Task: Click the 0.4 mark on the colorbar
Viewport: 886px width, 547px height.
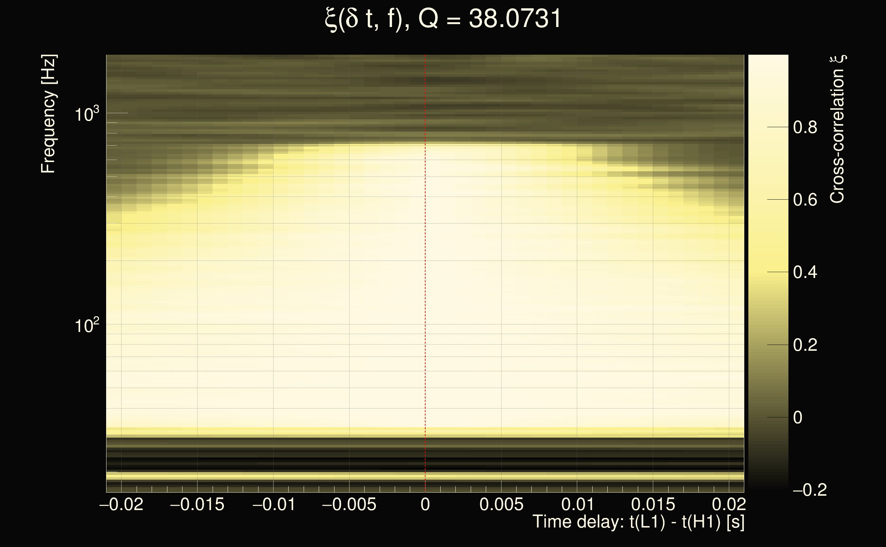Action: (805, 272)
